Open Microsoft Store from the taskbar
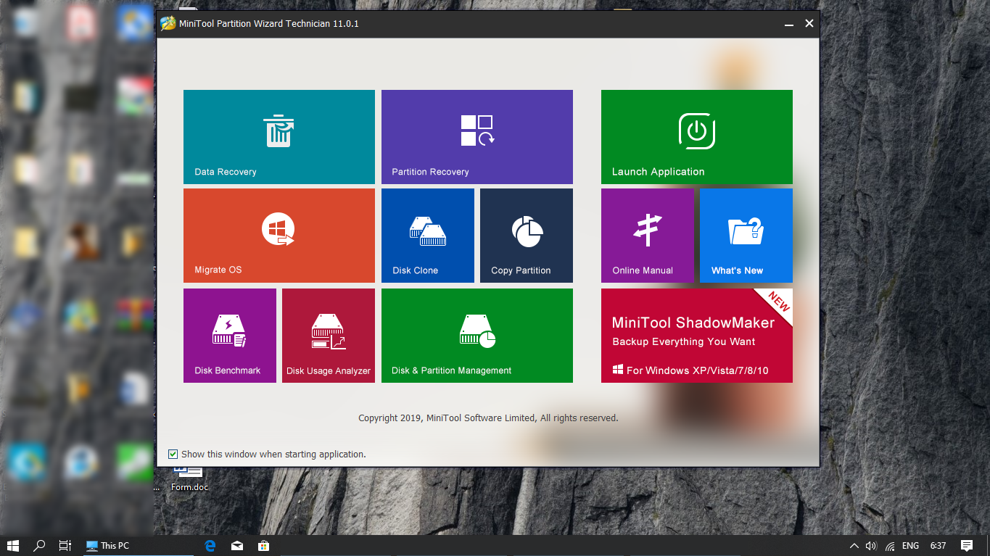 pos(264,546)
